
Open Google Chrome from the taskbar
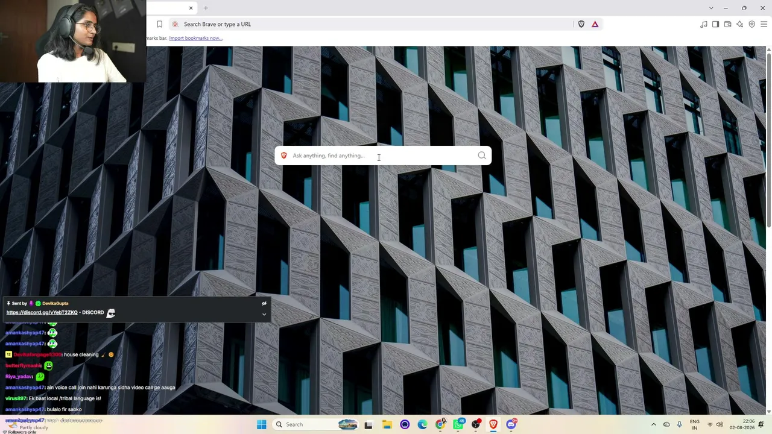point(440,424)
